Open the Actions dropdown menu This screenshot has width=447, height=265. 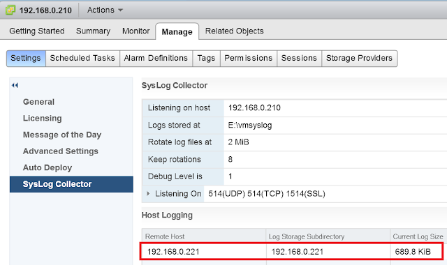click(105, 10)
